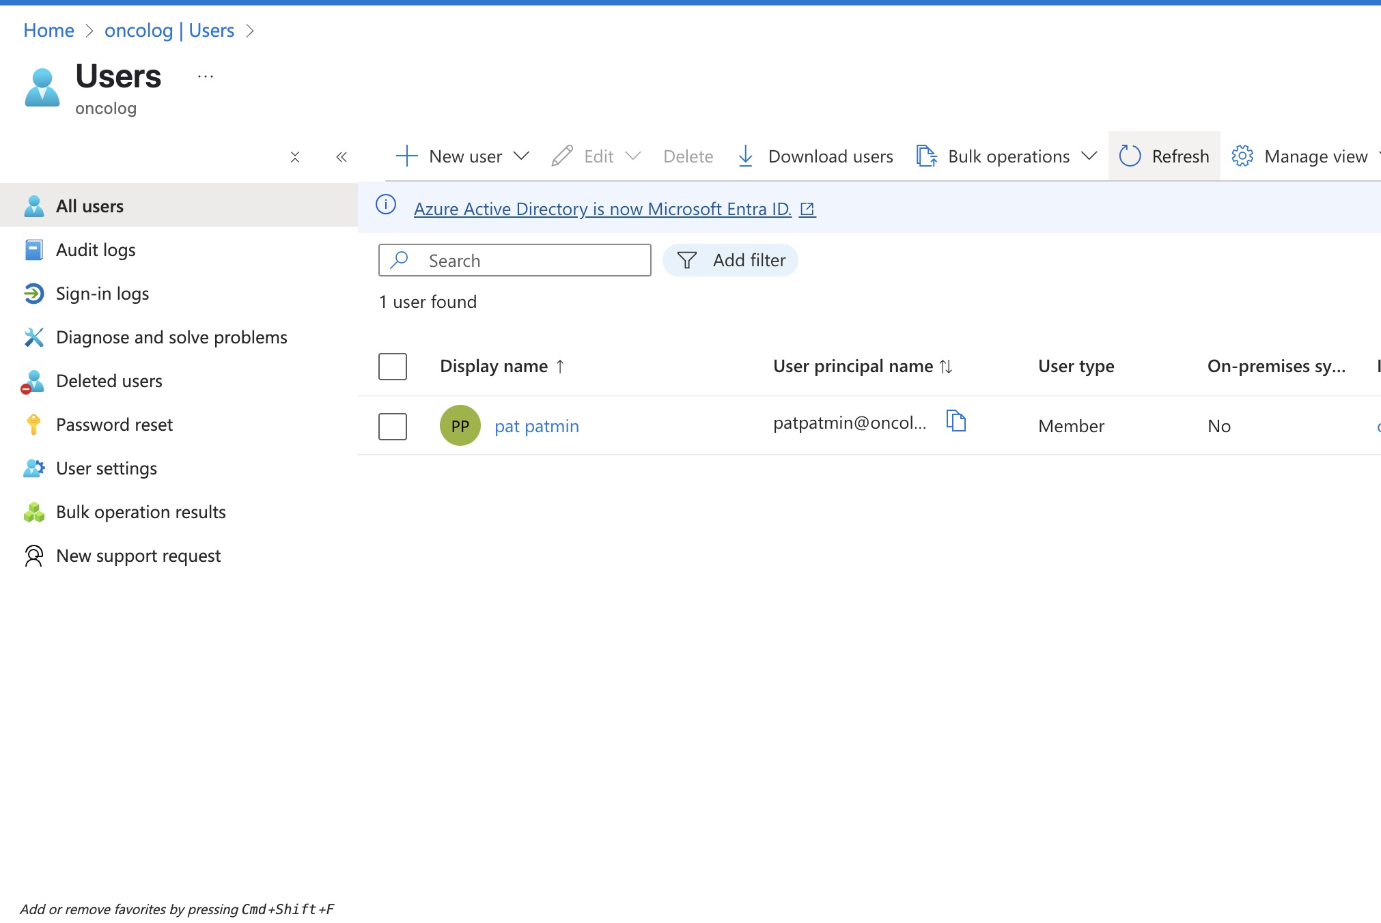Close the sidebar search with X icon
This screenshot has width=1381, height=923.
click(x=295, y=157)
